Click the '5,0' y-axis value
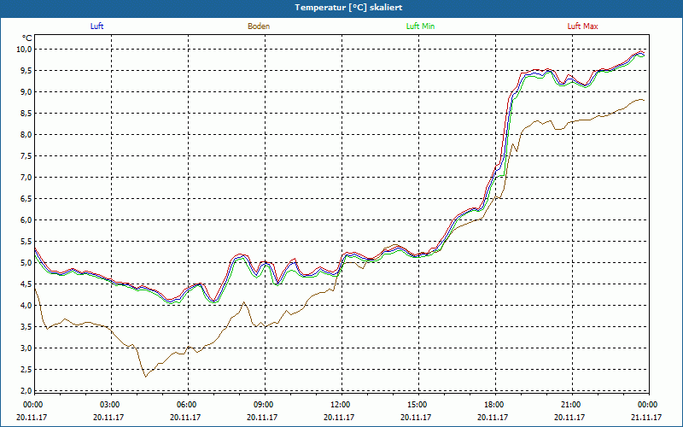 click(x=26, y=263)
